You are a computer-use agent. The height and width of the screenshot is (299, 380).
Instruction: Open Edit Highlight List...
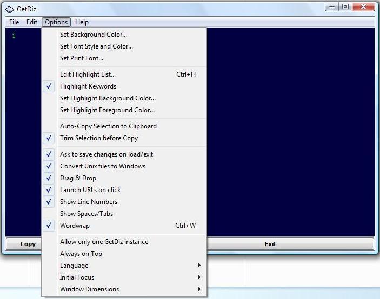(x=124, y=74)
